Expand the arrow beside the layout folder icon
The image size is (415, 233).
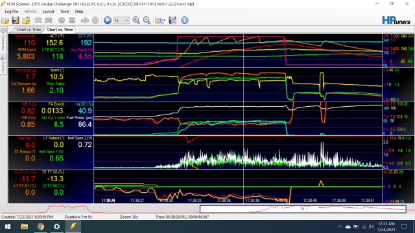pyautogui.click(x=164, y=20)
